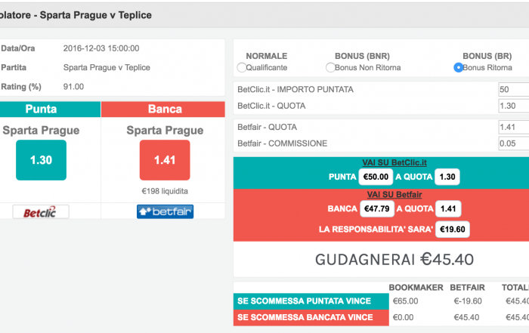Image resolution: width=529 pixels, height=333 pixels.
Task: Click the teal 1.30 Punta odds box
Action: (x=41, y=160)
